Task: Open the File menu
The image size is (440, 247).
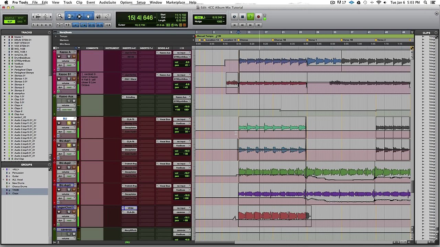Action: pyautogui.click(x=35, y=2)
